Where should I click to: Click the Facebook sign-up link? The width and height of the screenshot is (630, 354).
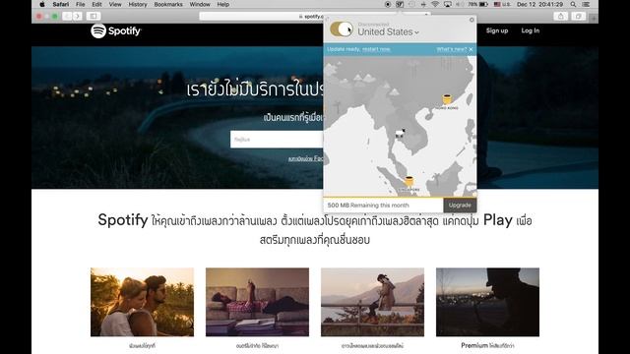point(305,159)
